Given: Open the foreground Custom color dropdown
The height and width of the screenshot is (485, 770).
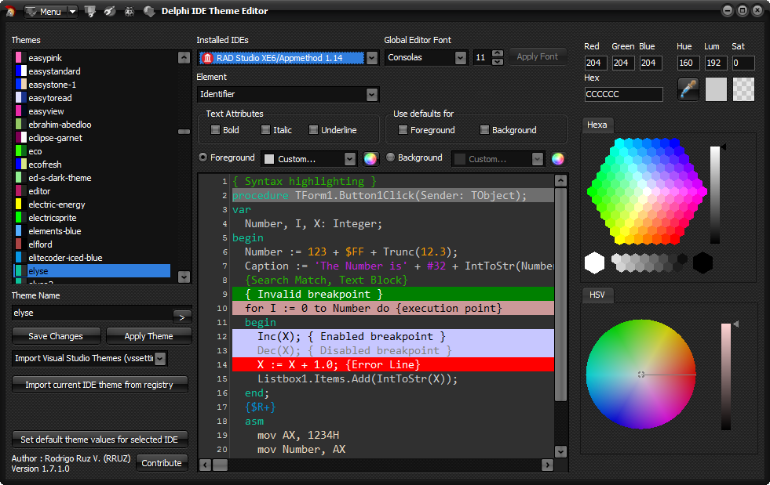Looking at the screenshot, I should click(x=349, y=159).
